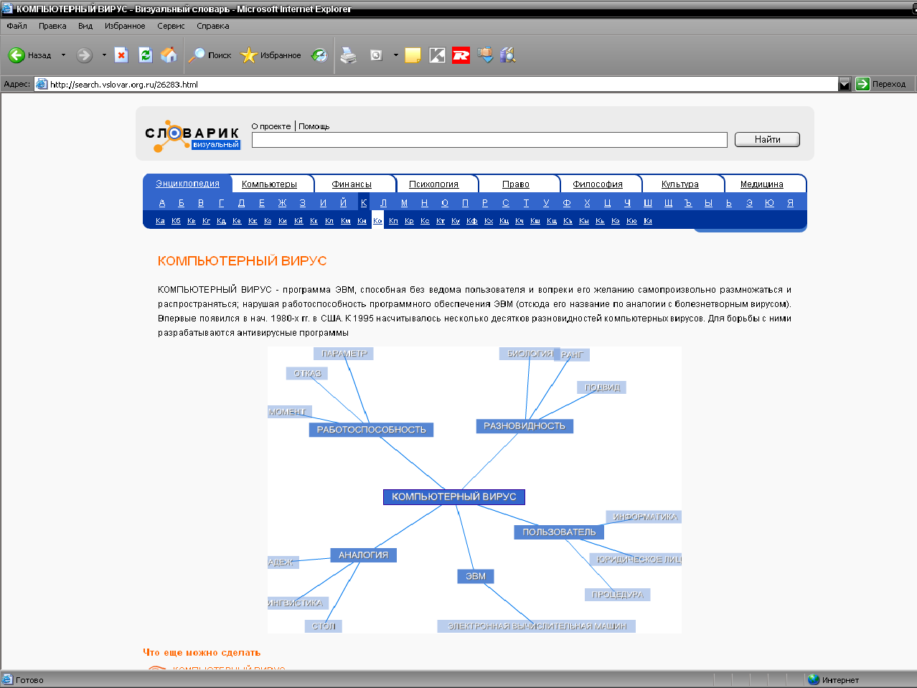Image resolution: width=917 pixels, height=688 pixels.
Task: Click the Internet zone globe in status bar
Action: point(813,679)
